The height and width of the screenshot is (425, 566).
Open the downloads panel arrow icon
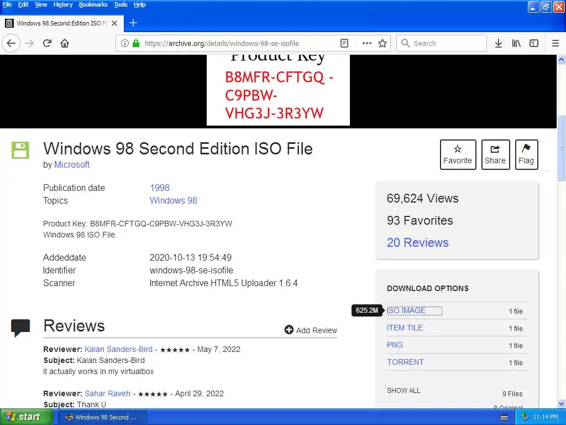tap(499, 43)
